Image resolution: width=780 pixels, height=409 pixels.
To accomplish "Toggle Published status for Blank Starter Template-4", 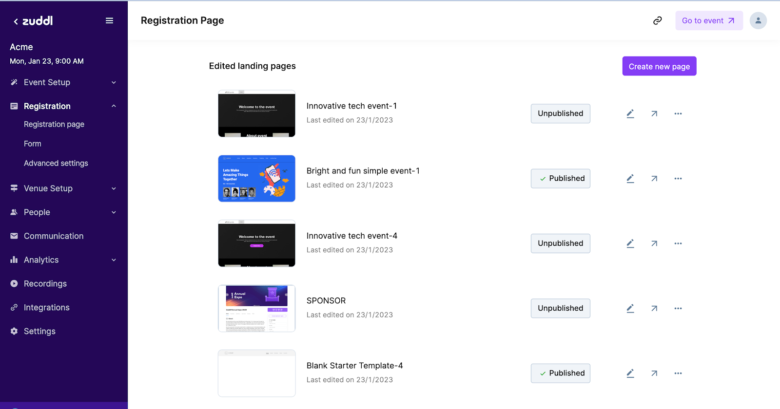I will 561,373.
